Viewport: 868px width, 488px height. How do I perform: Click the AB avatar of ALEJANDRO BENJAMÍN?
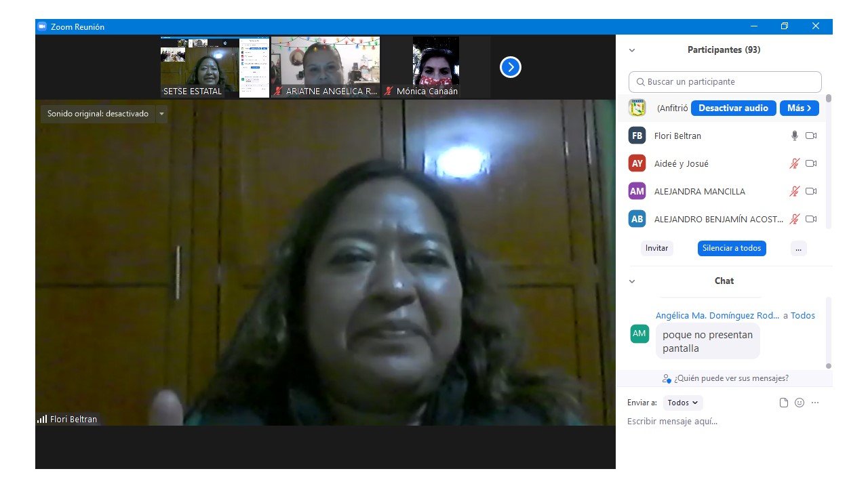(x=637, y=219)
